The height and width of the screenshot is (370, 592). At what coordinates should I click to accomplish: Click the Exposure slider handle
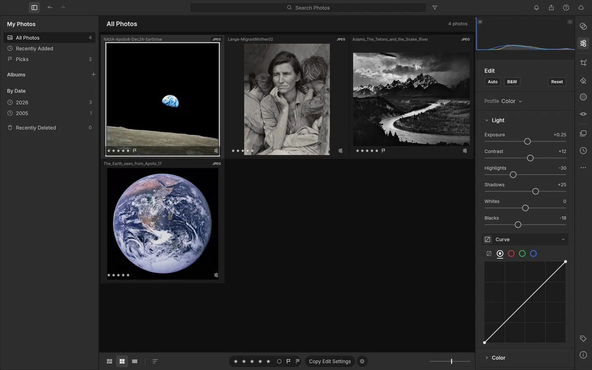pos(527,141)
